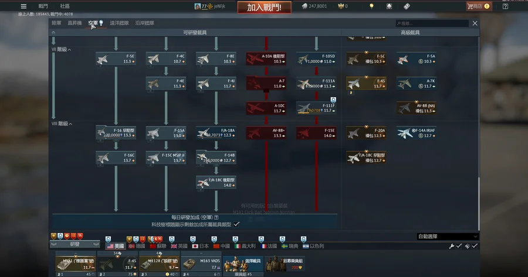Click the search field 搜尋
Viewport: 528px width, 277px height.
pos(432,23)
